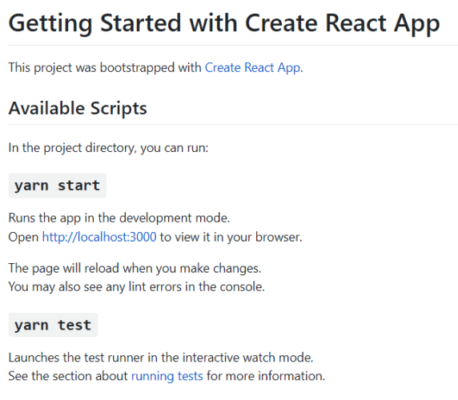
Task: Click 'Launches the test runner' sentence
Action: [161, 358]
